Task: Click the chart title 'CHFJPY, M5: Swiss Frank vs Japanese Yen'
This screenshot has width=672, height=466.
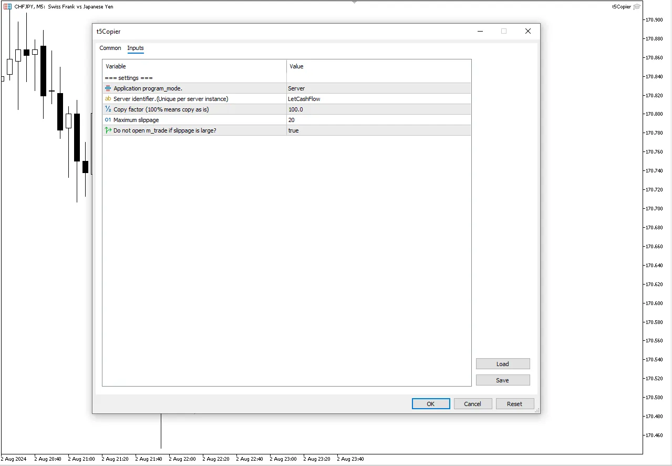Action: click(64, 7)
